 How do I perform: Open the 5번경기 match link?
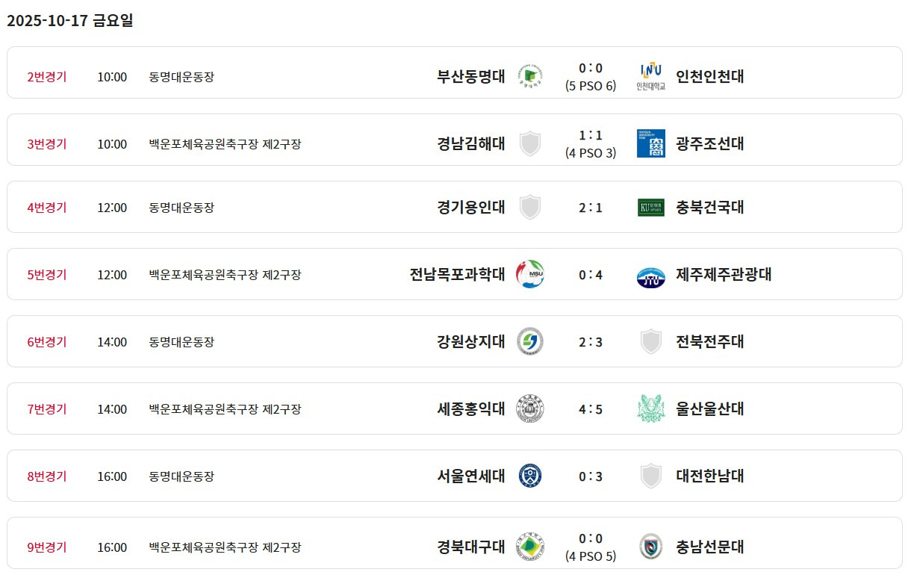[47, 274]
